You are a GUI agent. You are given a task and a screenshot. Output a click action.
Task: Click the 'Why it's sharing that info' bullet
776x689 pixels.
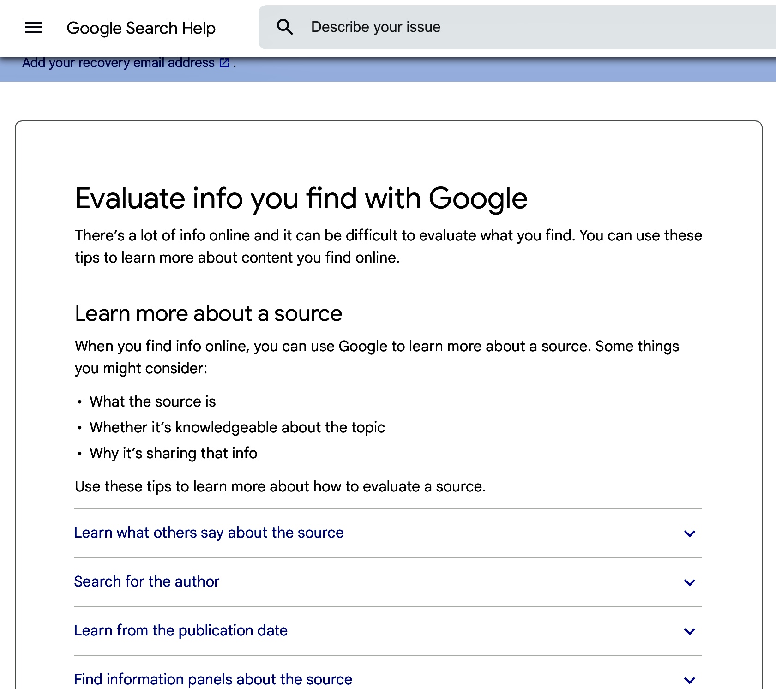click(x=173, y=453)
